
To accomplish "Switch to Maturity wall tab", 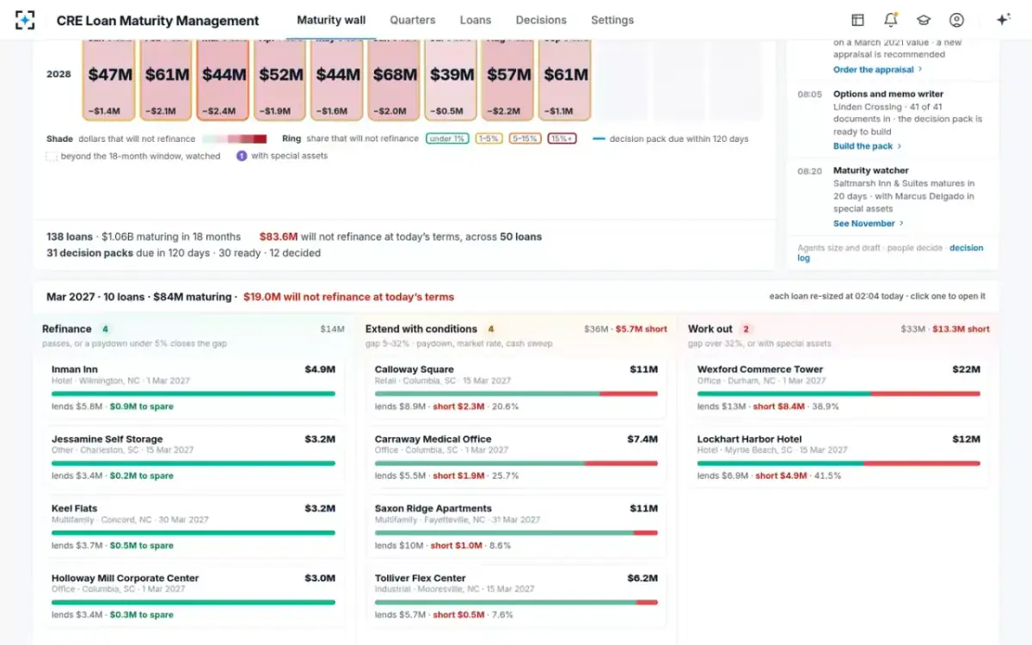I will click(x=331, y=20).
